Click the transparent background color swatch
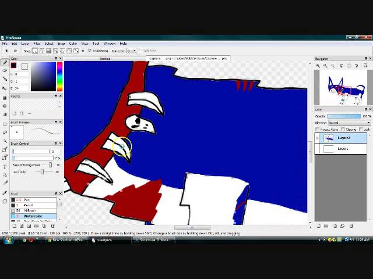Viewport: 373px width, 279px height. pos(24,67)
